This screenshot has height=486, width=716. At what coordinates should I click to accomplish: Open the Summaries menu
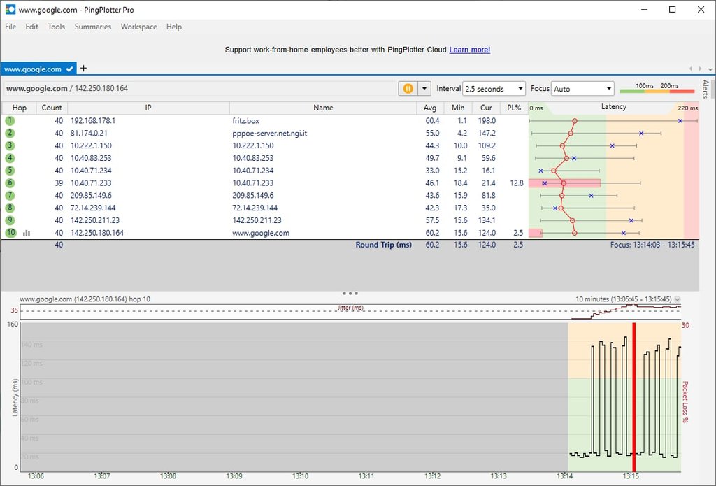93,27
